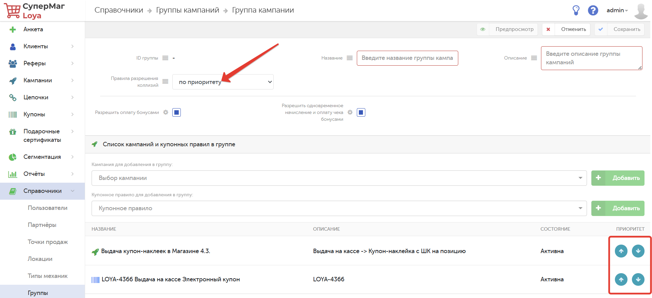Toggle the Разрешить оплату бонусами checkbox
Viewport: 652px width, 298px height.
(176, 112)
